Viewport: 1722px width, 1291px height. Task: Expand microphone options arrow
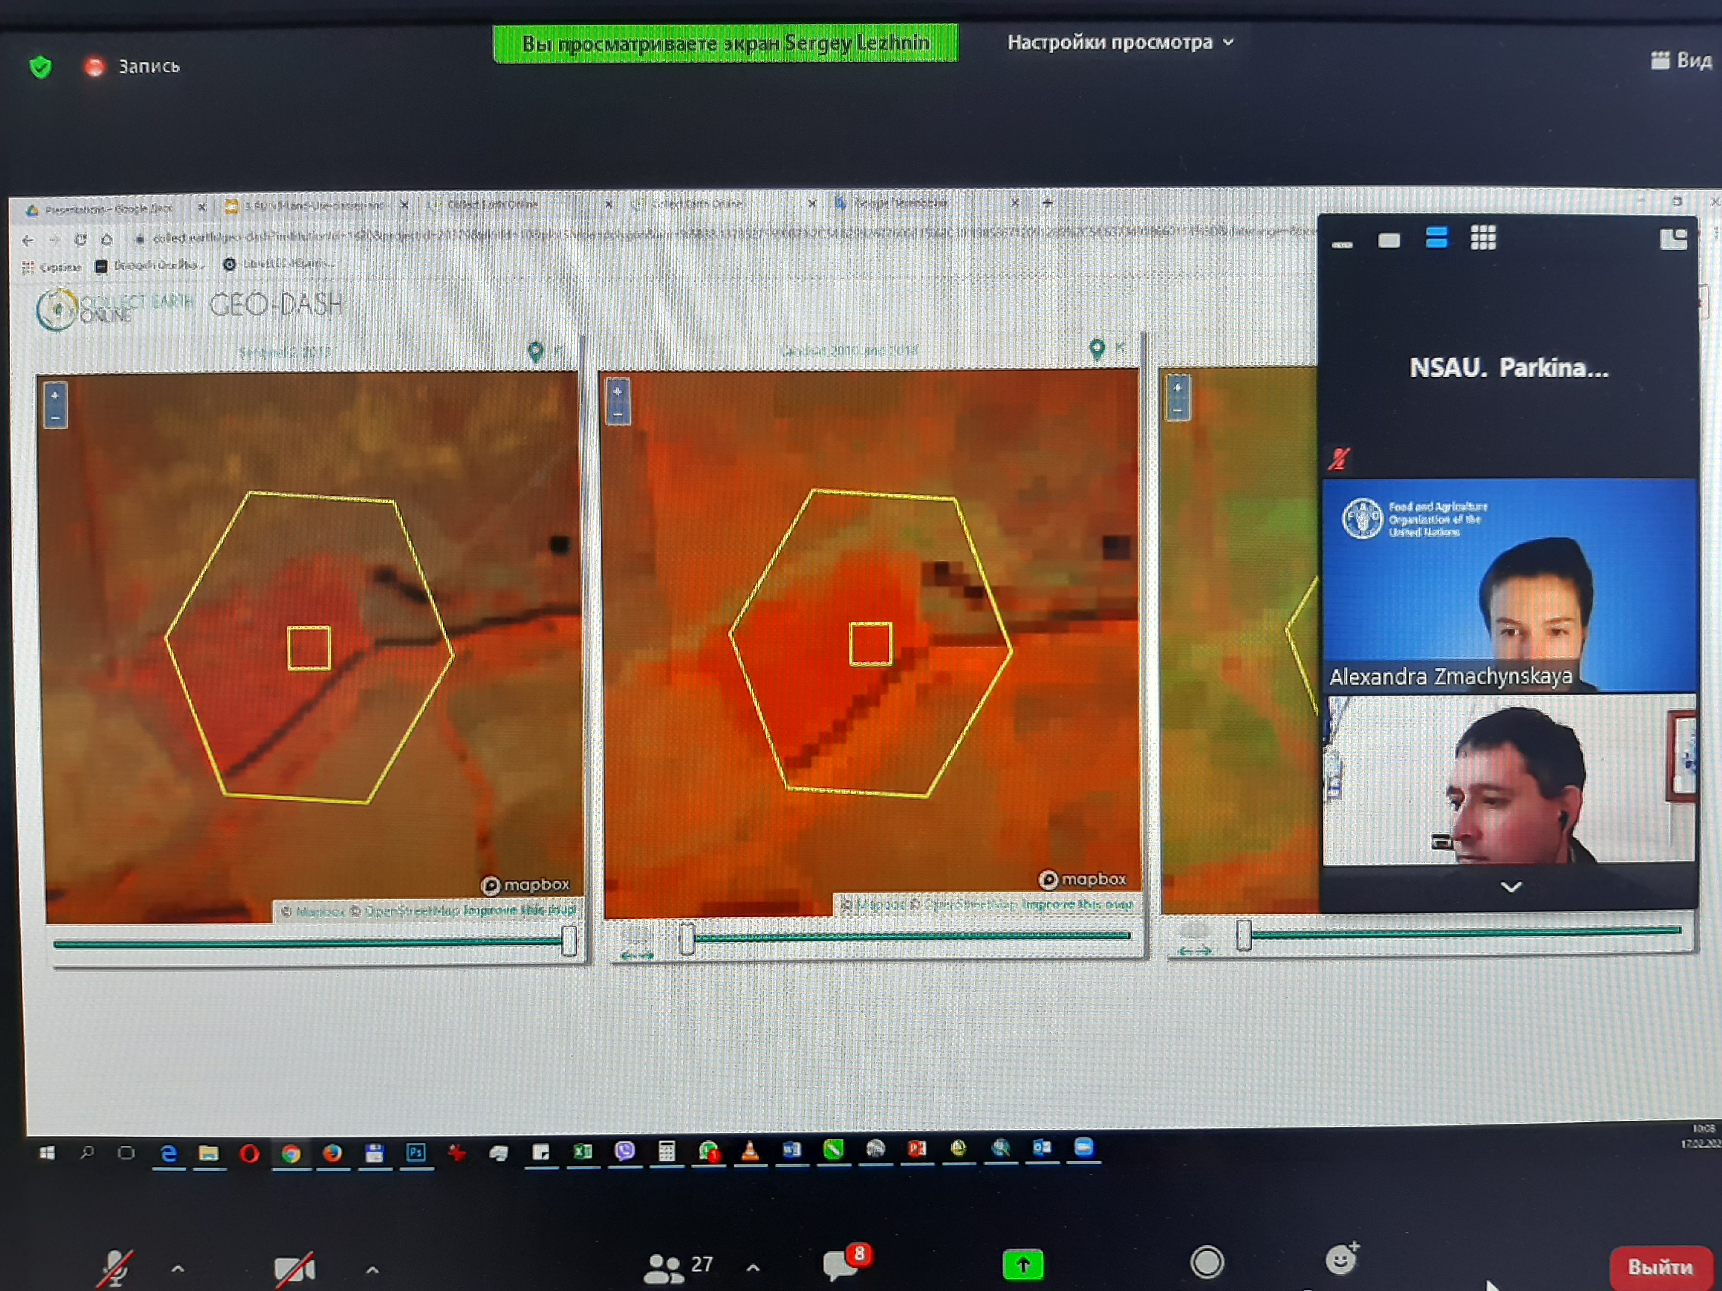177,1269
